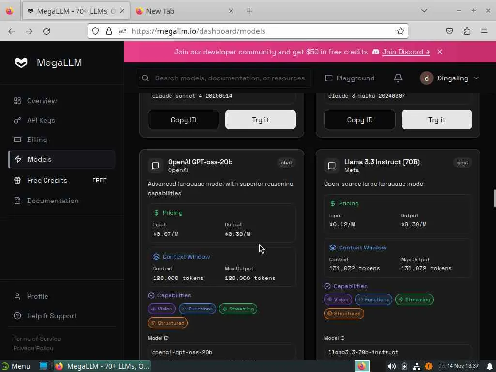
Task: Click the volume icon in system tray
Action: [391, 366]
